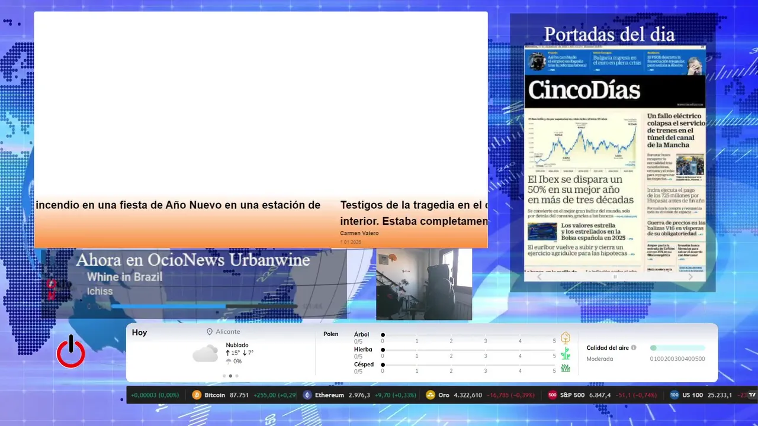Open the Calidad del aire info icon
The width and height of the screenshot is (758, 426).
pyautogui.click(x=634, y=348)
